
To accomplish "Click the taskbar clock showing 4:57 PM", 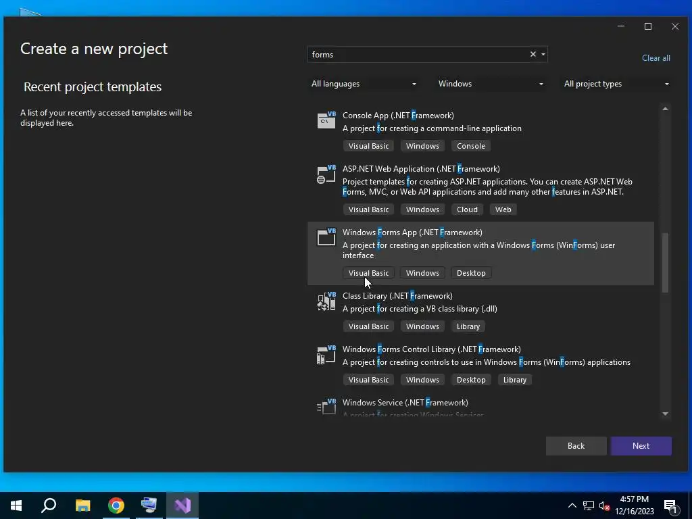I will [x=634, y=505].
